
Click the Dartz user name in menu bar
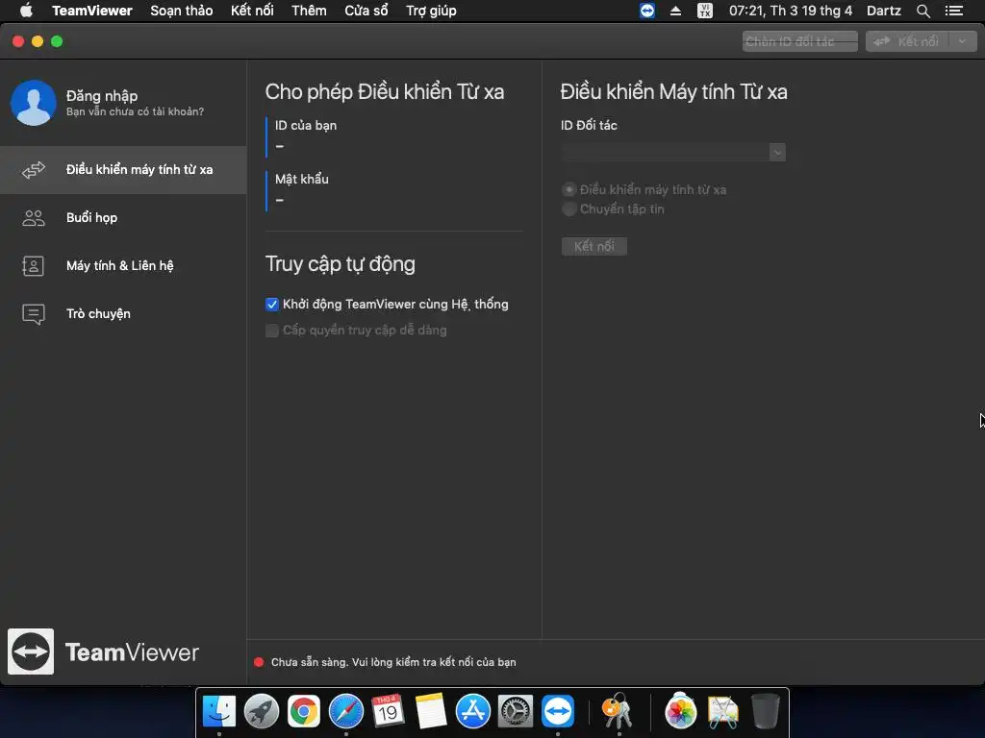coord(884,11)
